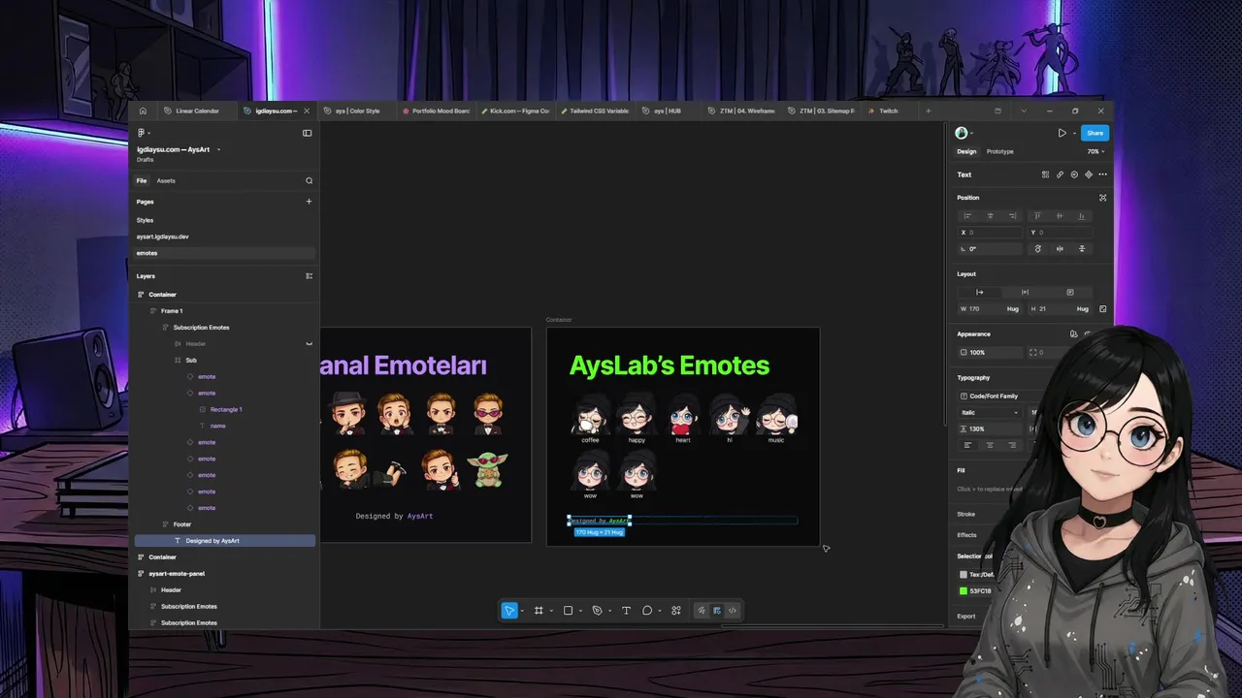Set text align left in Typography

click(967, 445)
